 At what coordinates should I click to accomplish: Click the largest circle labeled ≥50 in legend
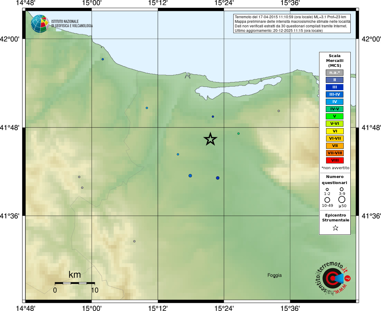pyautogui.click(x=342, y=200)
